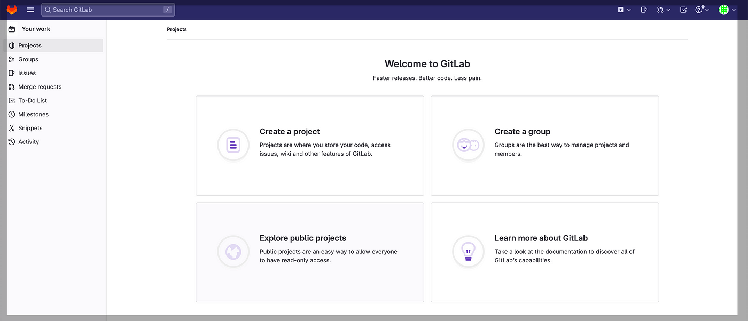Image resolution: width=748 pixels, height=321 pixels.
Task: Click the Create a project heading
Action: 290,132
